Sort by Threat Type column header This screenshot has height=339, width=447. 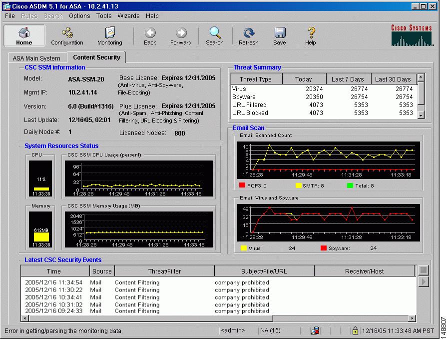(x=256, y=79)
